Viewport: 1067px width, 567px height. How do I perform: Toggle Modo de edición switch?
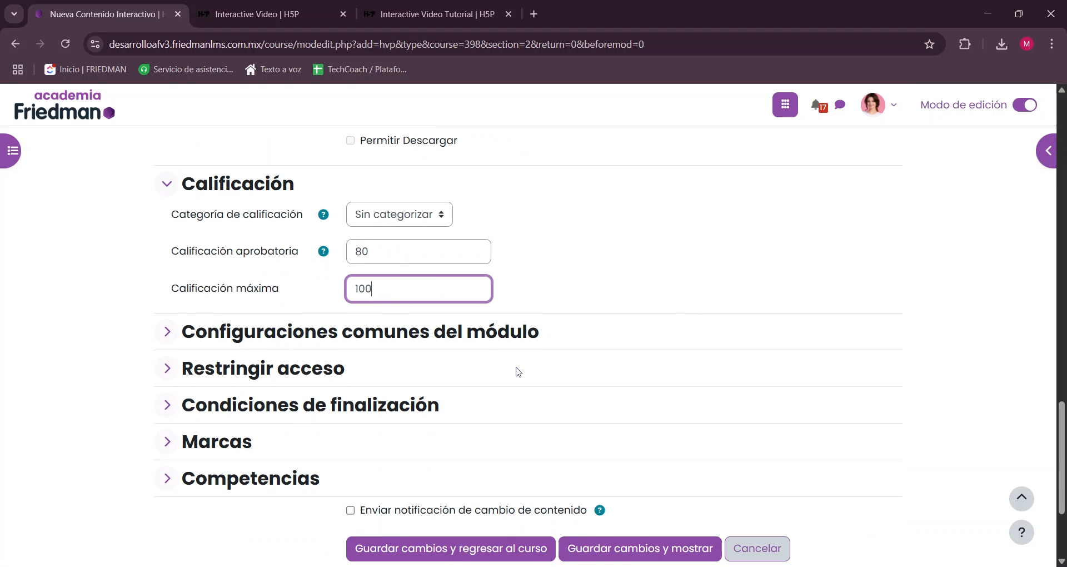pyautogui.click(x=1025, y=105)
